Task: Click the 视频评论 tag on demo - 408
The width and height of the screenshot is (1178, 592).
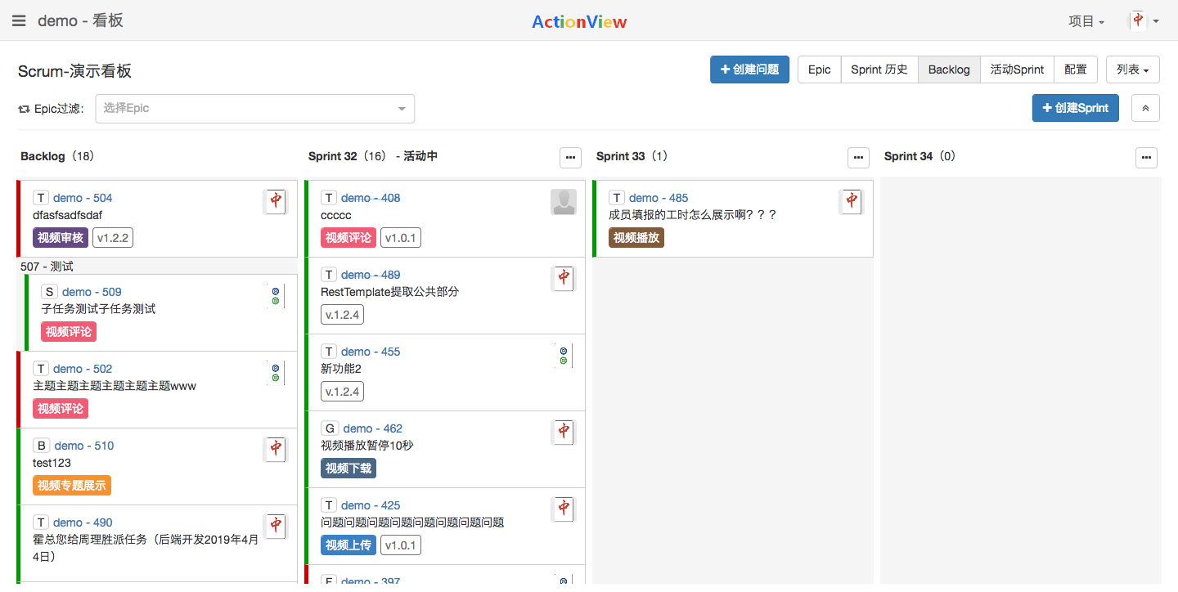Action: click(x=348, y=238)
